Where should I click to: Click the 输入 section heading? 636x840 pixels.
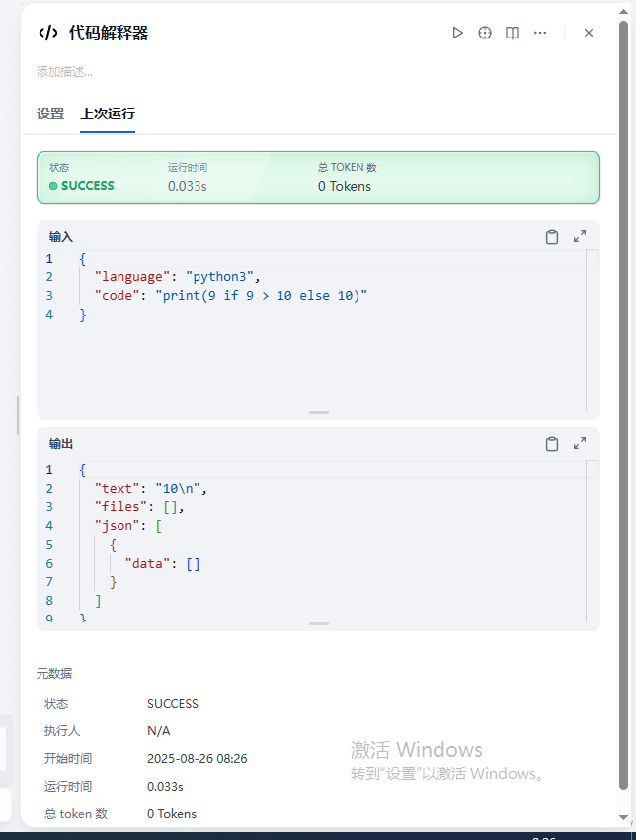61,237
